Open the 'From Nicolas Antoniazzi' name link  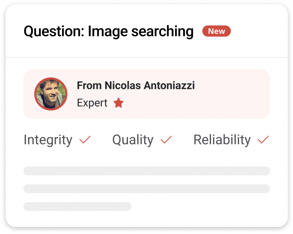click(136, 85)
